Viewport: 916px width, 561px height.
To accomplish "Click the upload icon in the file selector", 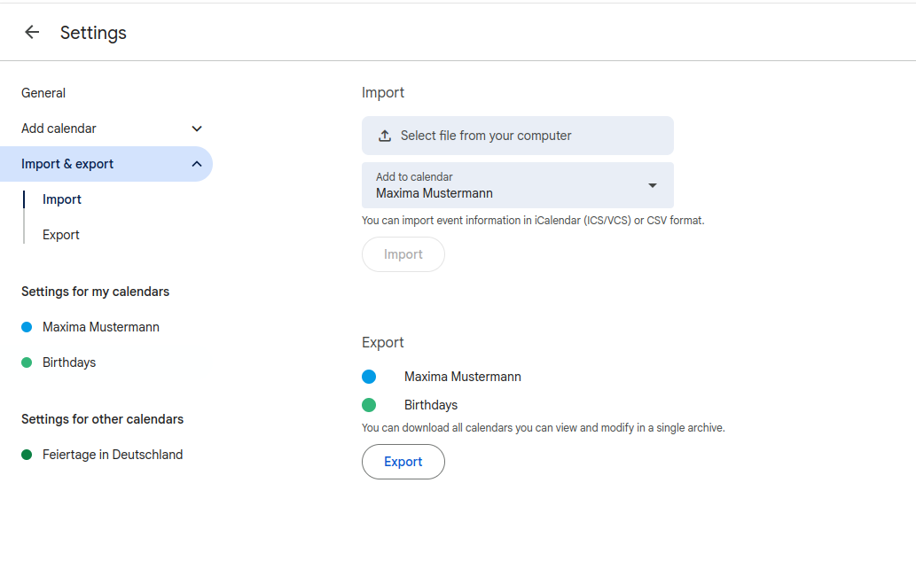I will (x=385, y=136).
